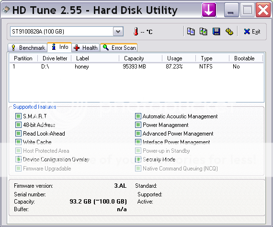Click the Type column header
This screenshot has width=273, height=227.
[x=212, y=58]
